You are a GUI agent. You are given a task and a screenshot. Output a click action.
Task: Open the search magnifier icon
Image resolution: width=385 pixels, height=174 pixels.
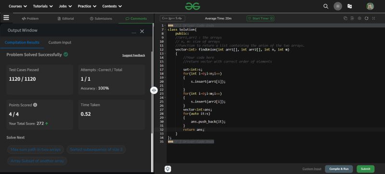[x=326, y=6]
